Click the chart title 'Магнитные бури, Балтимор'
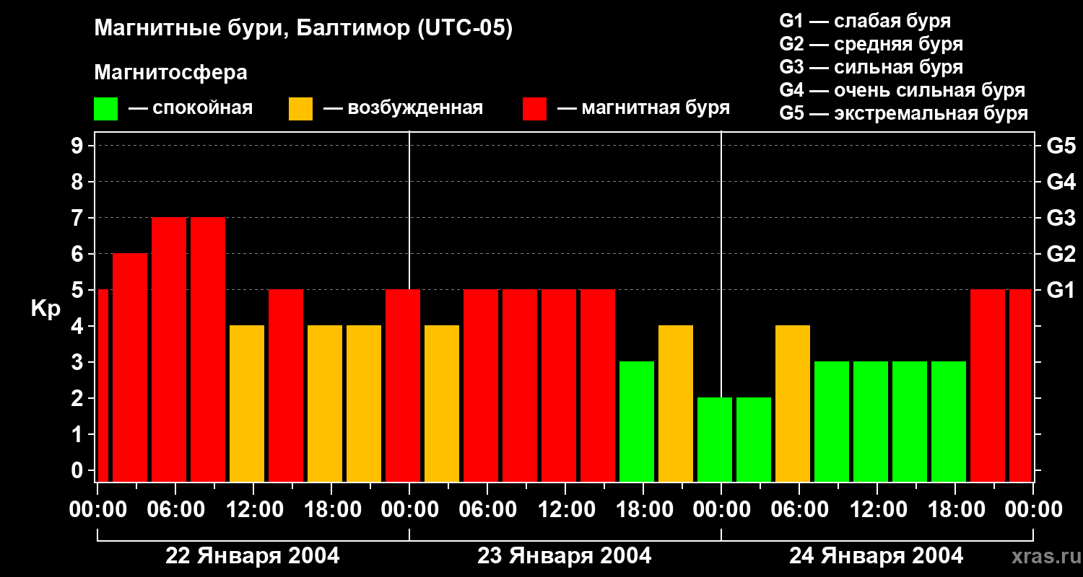The width and height of the screenshot is (1083, 577). [x=303, y=29]
